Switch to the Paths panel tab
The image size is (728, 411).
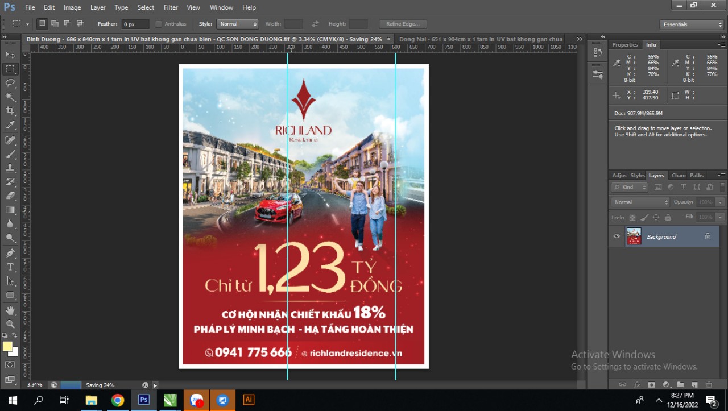pyautogui.click(x=697, y=175)
